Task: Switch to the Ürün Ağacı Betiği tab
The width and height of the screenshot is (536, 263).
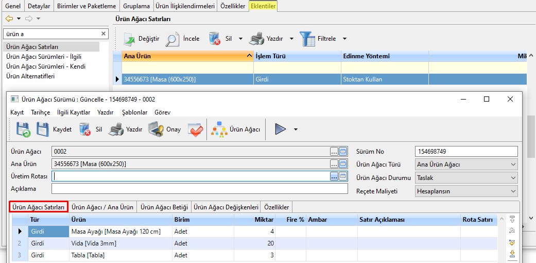Action: pyautogui.click(x=164, y=207)
